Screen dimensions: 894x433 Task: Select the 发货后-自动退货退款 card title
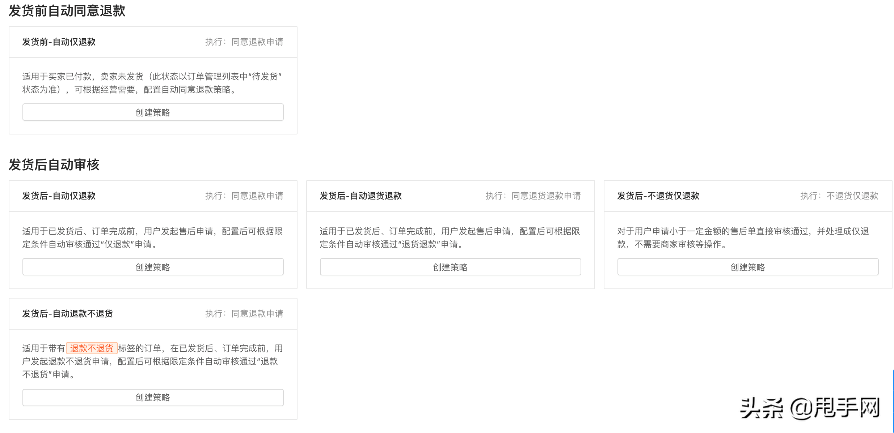360,196
